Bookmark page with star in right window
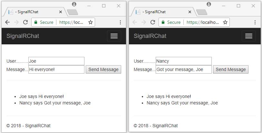This screenshot has width=262, height=133. 225,22
